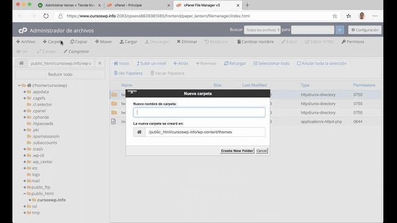Click the home icon beside path field

click(21, 63)
